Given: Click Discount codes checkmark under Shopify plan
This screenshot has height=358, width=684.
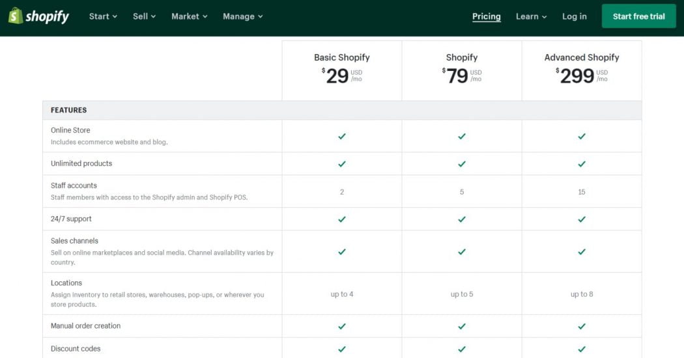Looking at the screenshot, I should (461, 350).
